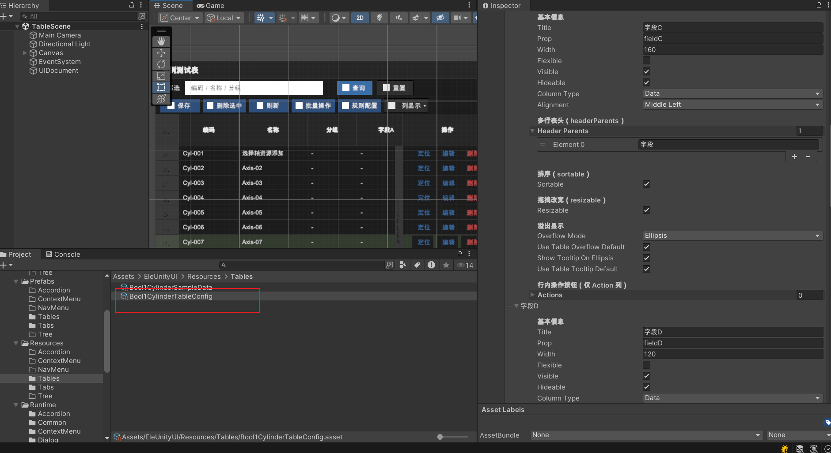Click the bug debug-mode status bar icon
Viewport: 831px width, 453px height.
[x=785, y=449]
